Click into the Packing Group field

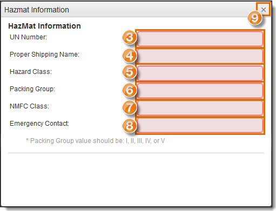click(x=200, y=91)
